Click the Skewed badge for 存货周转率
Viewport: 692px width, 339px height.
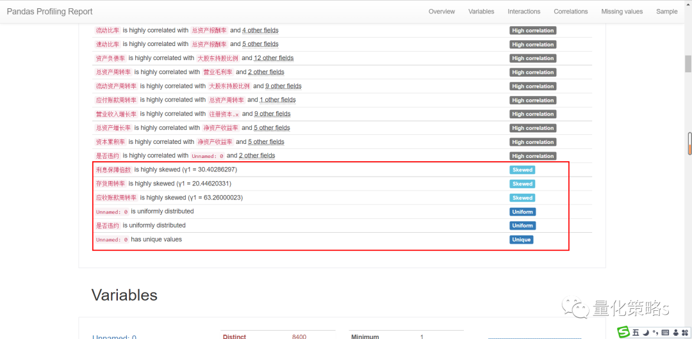tap(523, 184)
